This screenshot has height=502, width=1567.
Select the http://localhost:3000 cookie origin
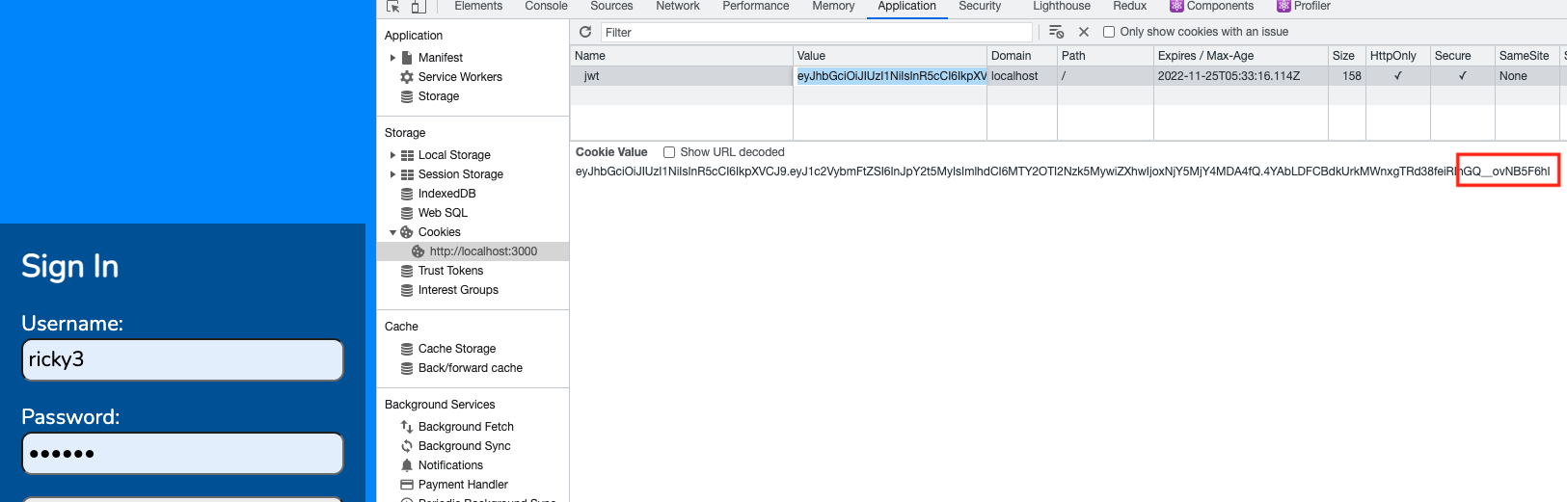(x=482, y=251)
